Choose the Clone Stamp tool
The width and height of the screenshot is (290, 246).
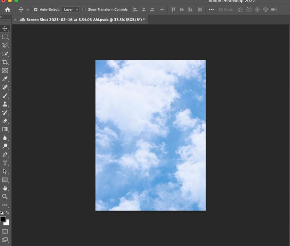[5, 104]
